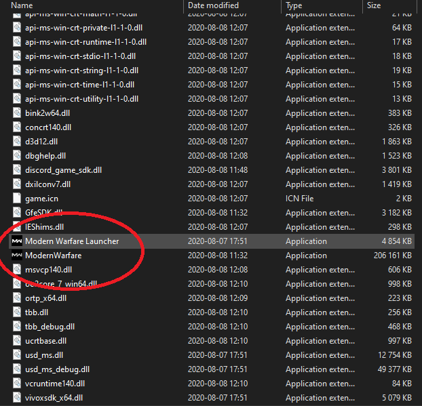The image size is (422, 406).
Task: Select the ortp_x64.dll file name
Action: (45, 298)
